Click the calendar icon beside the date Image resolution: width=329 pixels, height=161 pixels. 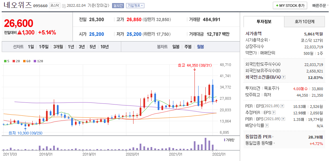coord(64,6)
